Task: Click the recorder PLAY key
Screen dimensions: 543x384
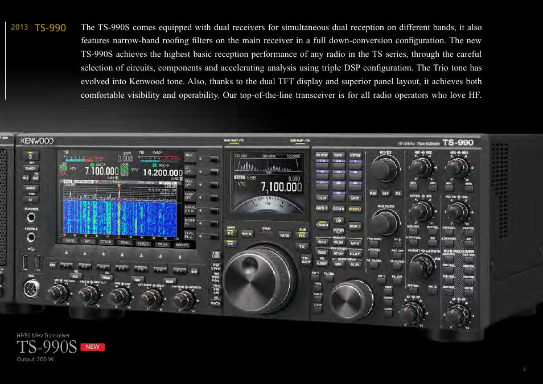Action: pyautogui.click(x=355, y=254)
